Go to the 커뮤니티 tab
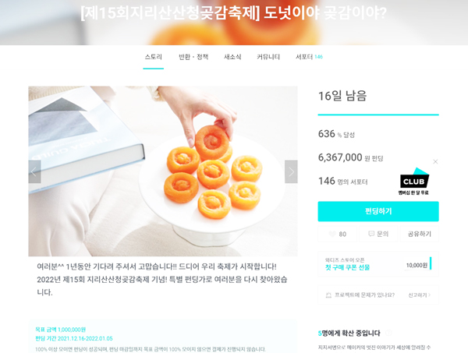 (268, 57)
